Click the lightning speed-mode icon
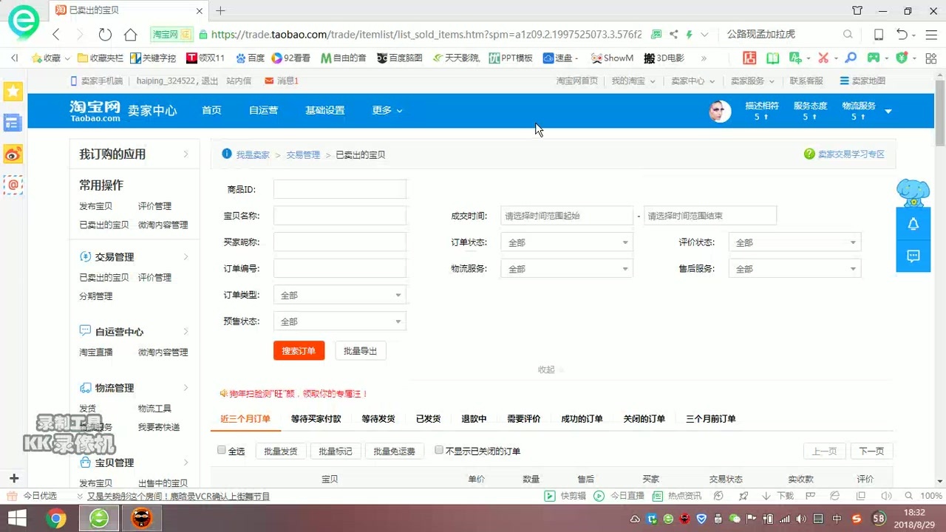Image resolution: width=946 pixels, height=532 pixels. (689, 34)
